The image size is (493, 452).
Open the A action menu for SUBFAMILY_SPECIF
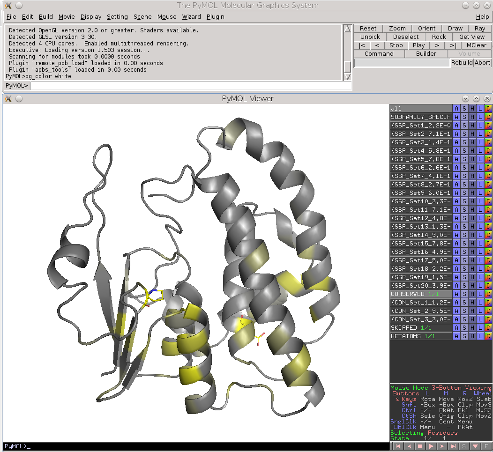pos(456,117)
